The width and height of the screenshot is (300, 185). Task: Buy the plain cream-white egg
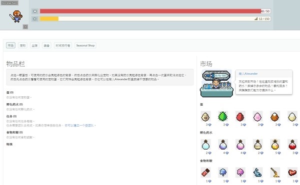point(292,116)
